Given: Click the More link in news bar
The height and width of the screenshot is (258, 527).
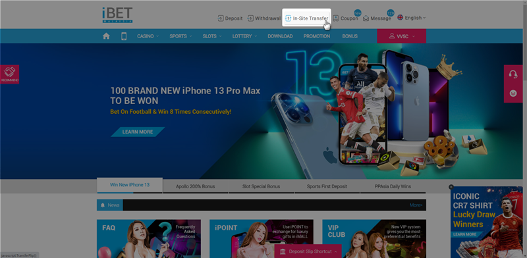Looking at the screenshot, I should [x=416, y=205].
